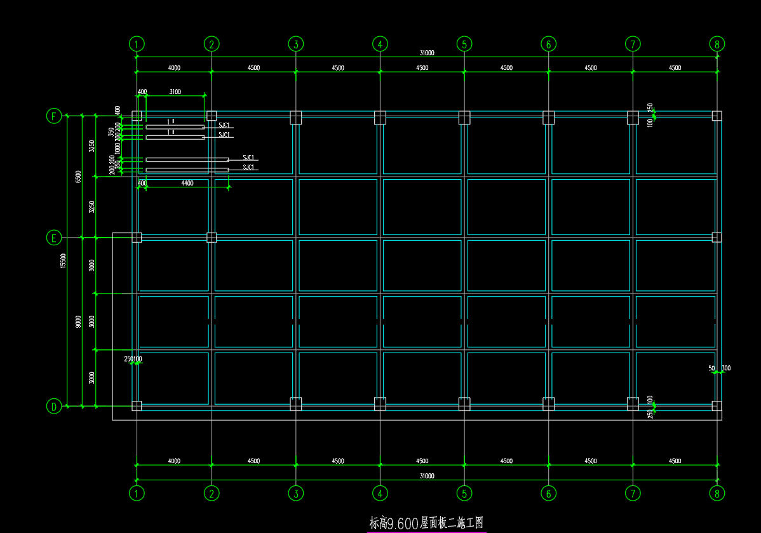Click the topmost SJC1 label
The height and width of the screenshot is (533, 761).
224,125
